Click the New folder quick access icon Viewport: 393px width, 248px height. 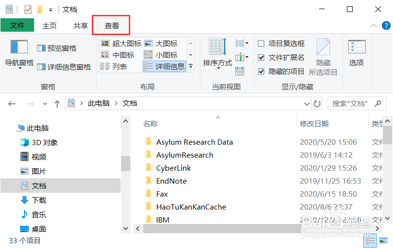(40, 10)
